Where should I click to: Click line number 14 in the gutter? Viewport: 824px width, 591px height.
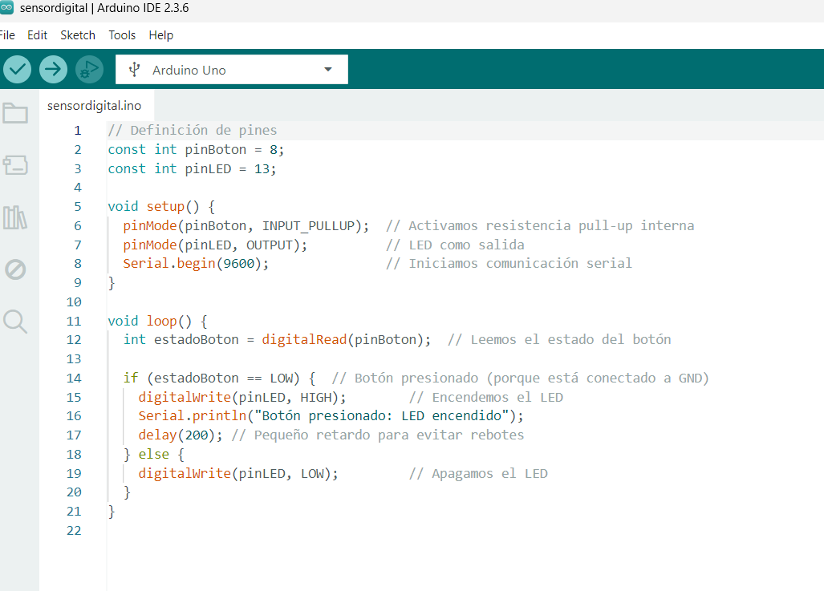click(x=74, y=378)
